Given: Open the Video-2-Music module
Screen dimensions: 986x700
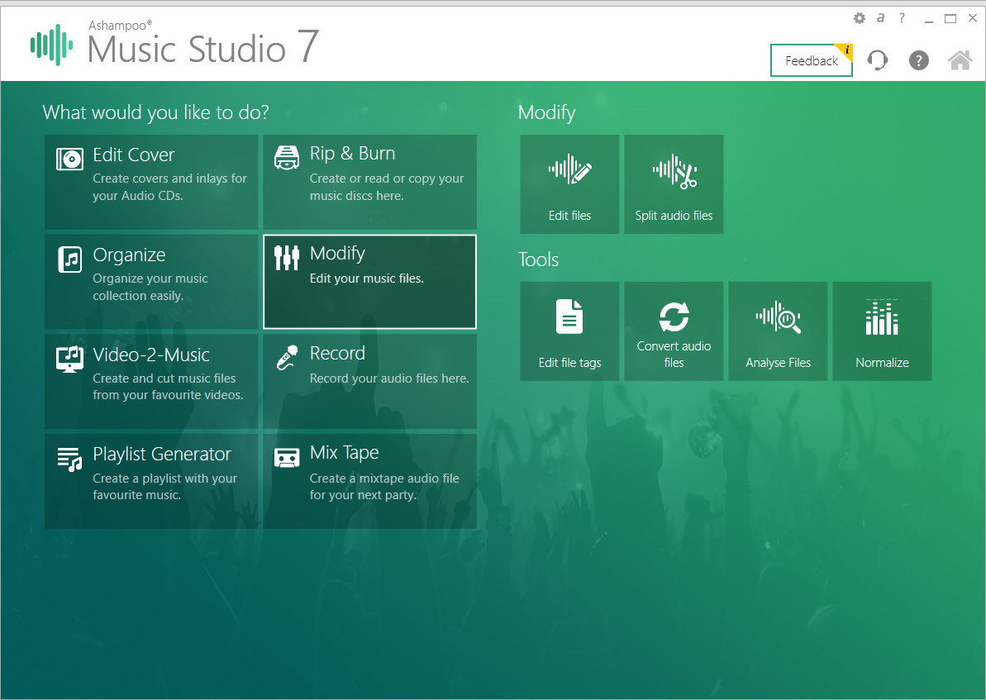Looking at the screenshot, I should click(151, 381).
